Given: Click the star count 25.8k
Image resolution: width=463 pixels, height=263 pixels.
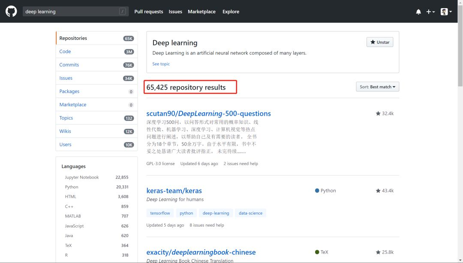Looking at the screenshot, I should (385, 252).
